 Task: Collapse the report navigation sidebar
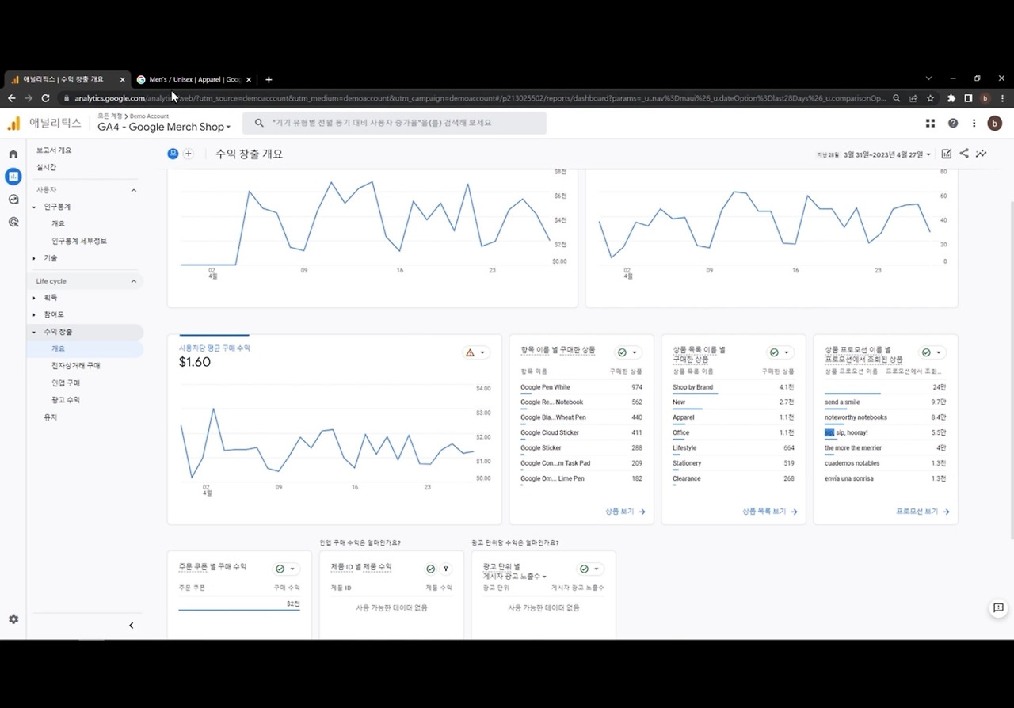(132, 626)
